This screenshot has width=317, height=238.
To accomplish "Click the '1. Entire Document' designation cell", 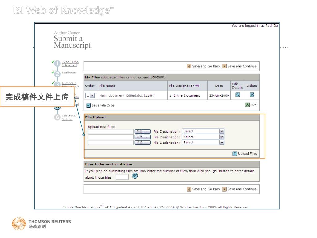I will point(187,95).
